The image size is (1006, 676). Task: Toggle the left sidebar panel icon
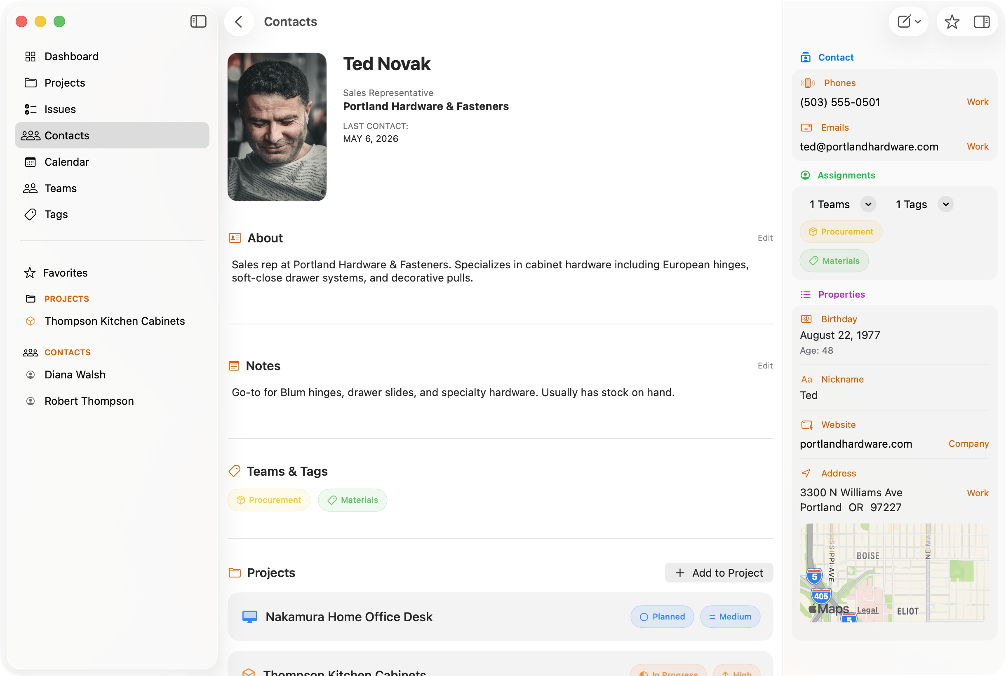click(x=198, y=21)
